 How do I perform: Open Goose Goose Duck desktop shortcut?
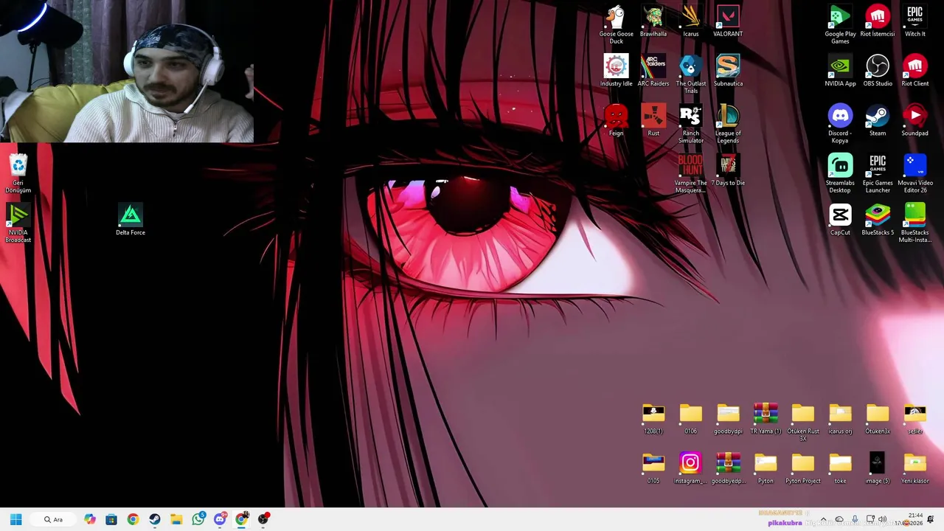pyautogui.click(x=616, y=24)
